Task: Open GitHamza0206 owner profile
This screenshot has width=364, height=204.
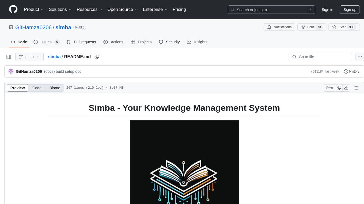Action: pyautogui.click(x=33, y=27)
